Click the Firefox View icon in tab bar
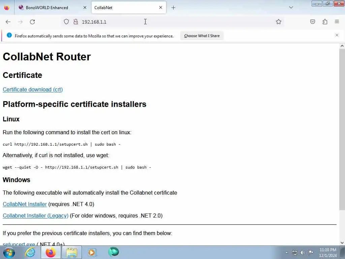Image resolution: width=345 pixels, height=259 pixels. (x=7, y=8)
